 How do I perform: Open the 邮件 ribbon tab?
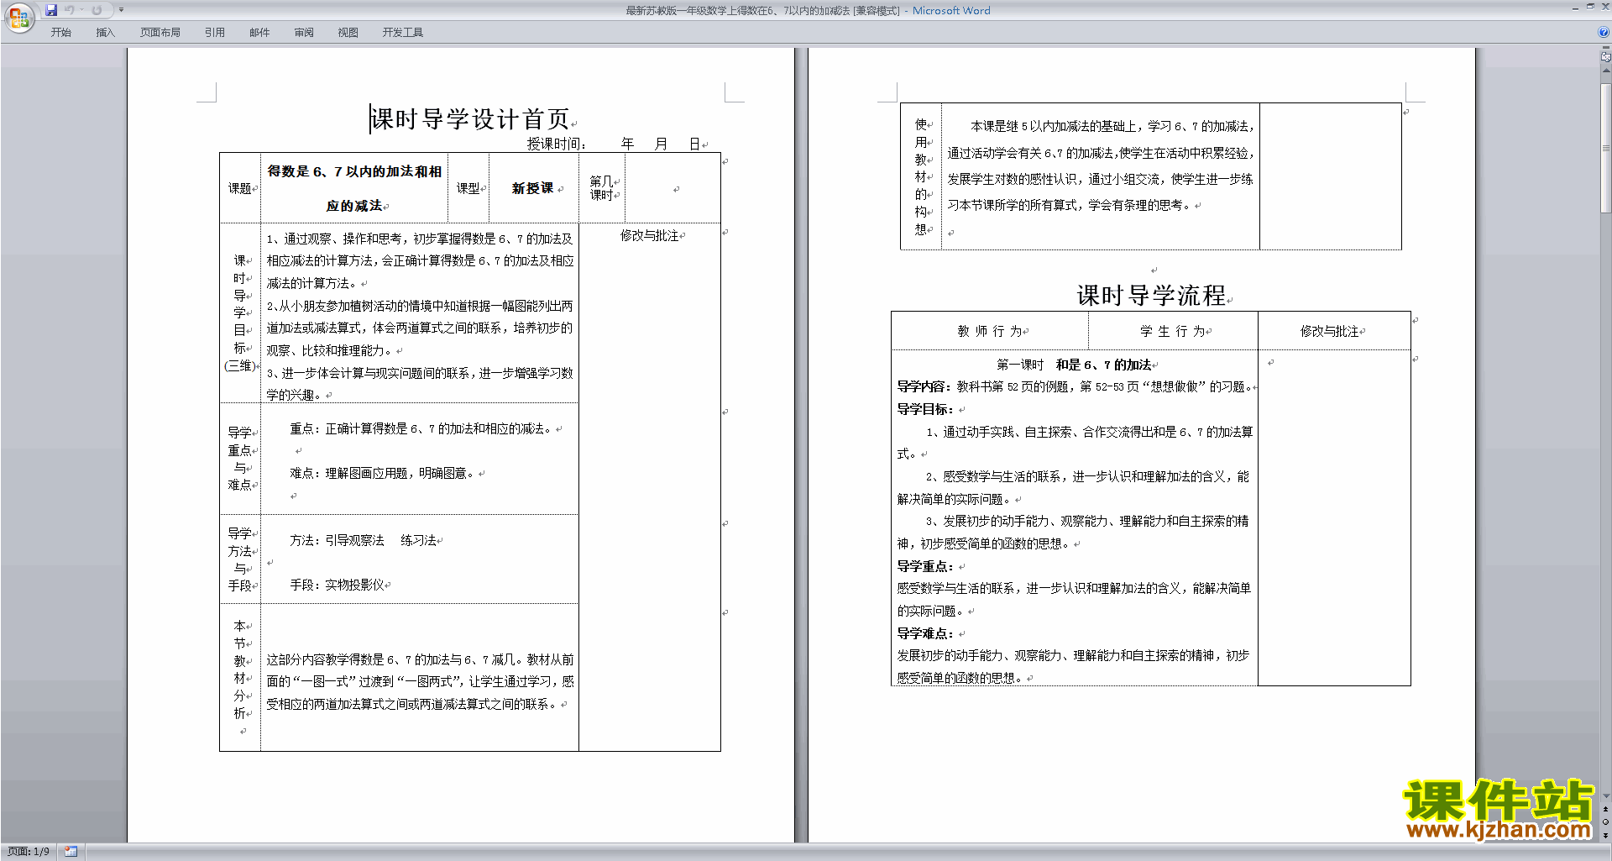(259, 32)
